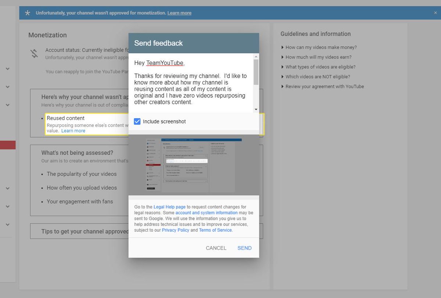The image size is (441, 298).
Task: Expand What types of videos are eligible?
Action: pos(318,67)
